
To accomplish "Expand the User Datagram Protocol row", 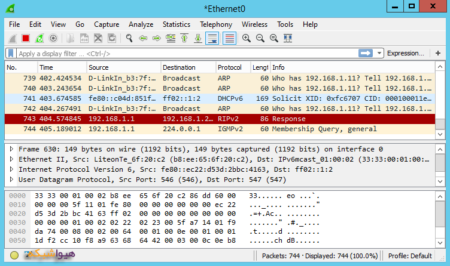I will (13, 180).
